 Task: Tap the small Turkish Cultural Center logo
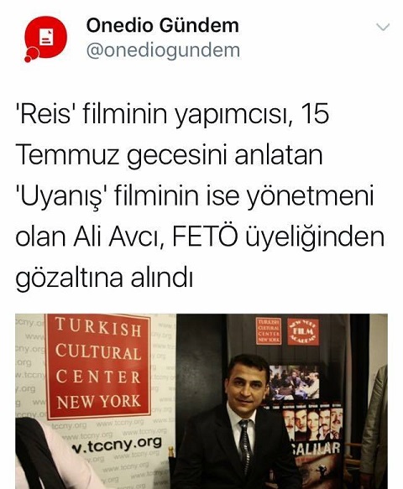click(269, 331)
